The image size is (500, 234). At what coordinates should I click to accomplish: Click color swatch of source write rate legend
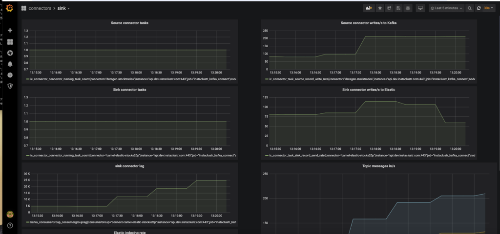coord(267,79)
